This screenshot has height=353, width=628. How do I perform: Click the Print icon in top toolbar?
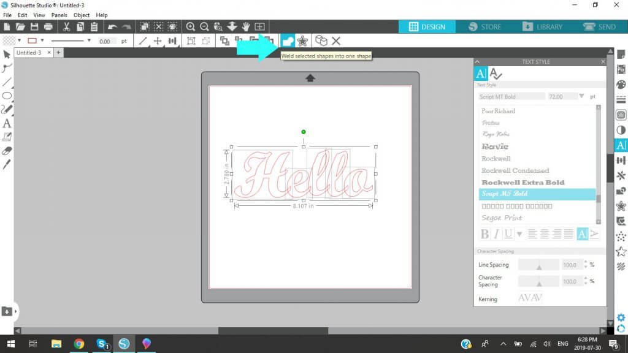48,27
